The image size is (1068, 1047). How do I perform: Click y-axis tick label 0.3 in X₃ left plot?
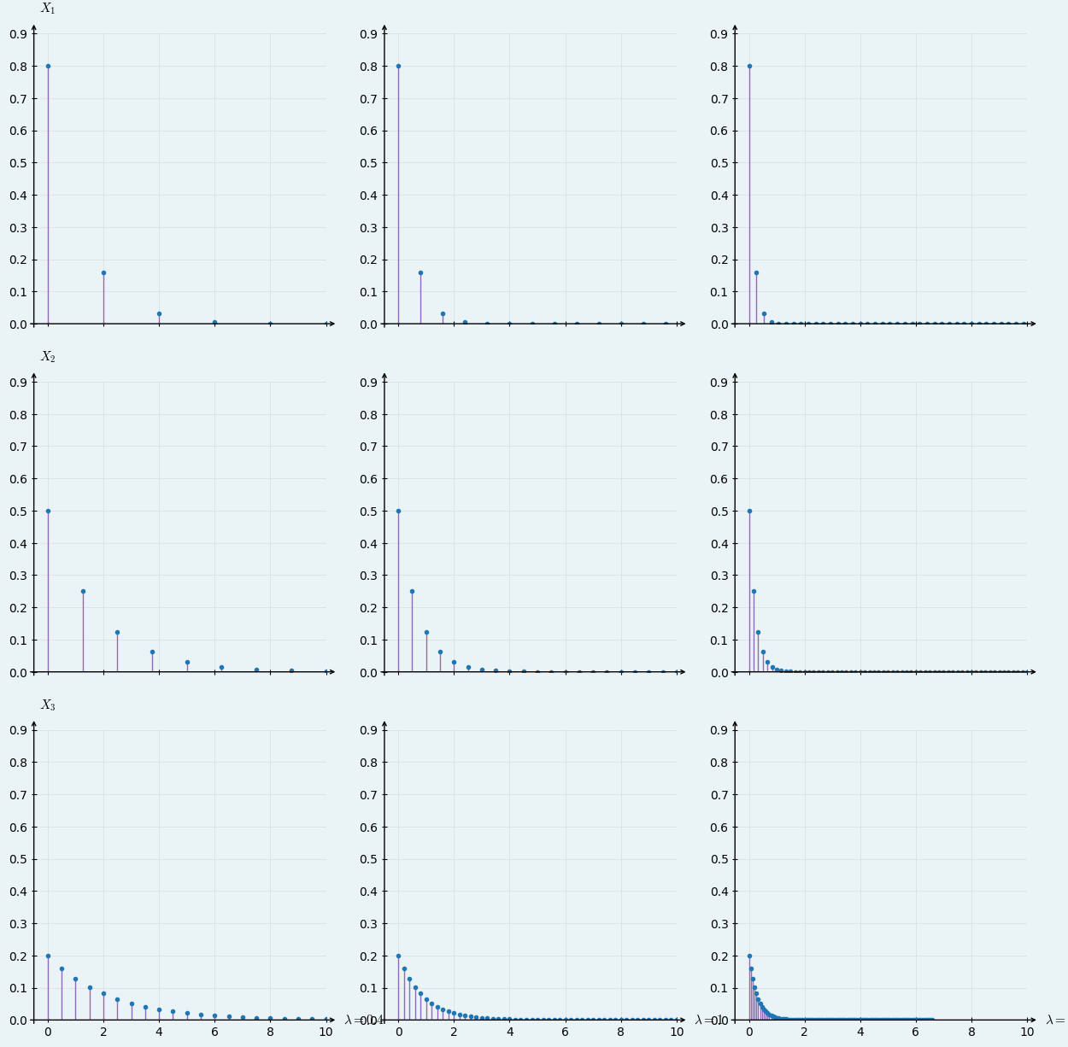point(18,923)
